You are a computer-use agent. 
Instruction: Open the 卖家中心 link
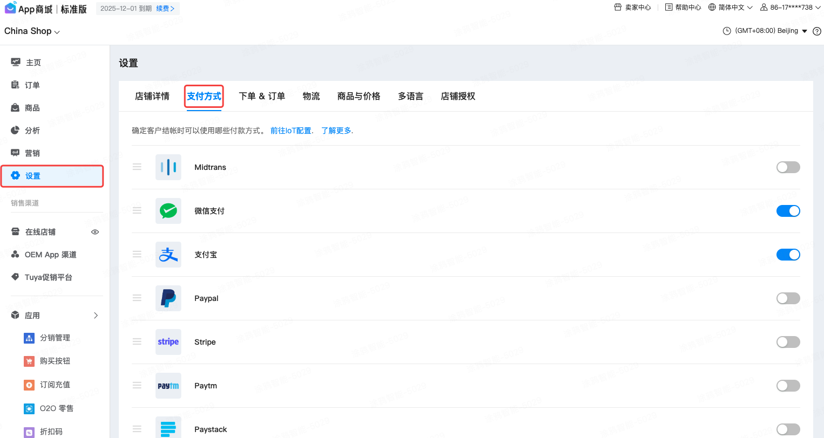(633, 8)
